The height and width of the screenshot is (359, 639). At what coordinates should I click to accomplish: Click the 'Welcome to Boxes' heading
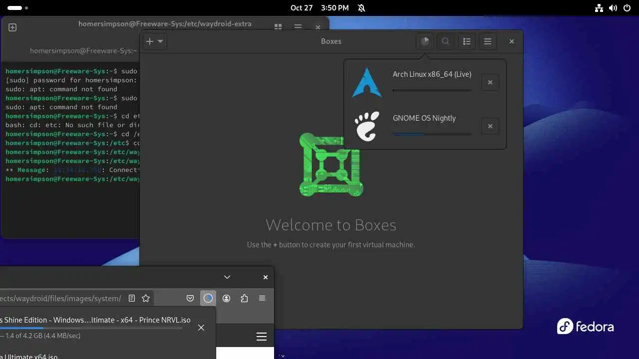click(331, 225)
